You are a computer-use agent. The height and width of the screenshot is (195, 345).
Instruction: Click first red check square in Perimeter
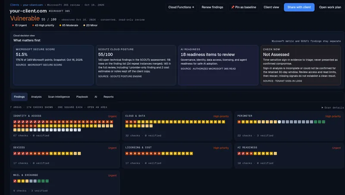[x=239, y=122]
